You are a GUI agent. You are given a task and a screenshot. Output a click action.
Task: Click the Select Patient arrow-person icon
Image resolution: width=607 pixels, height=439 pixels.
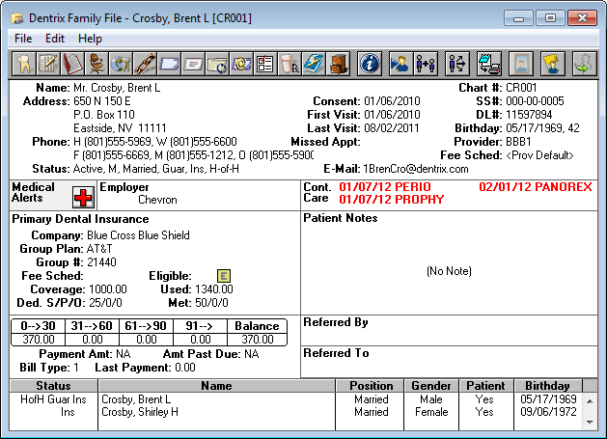pyautogui.click(x=401, y=64)
